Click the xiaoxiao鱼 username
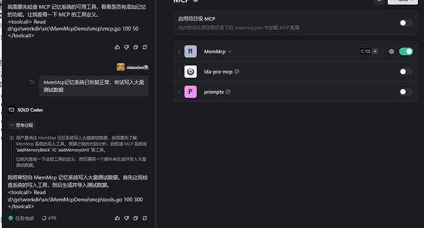The width and height of the screenshot is (424, 228). tap(138, 67)
